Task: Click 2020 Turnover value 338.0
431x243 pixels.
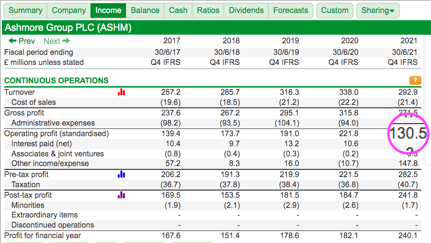Action: tap(349, 92)
